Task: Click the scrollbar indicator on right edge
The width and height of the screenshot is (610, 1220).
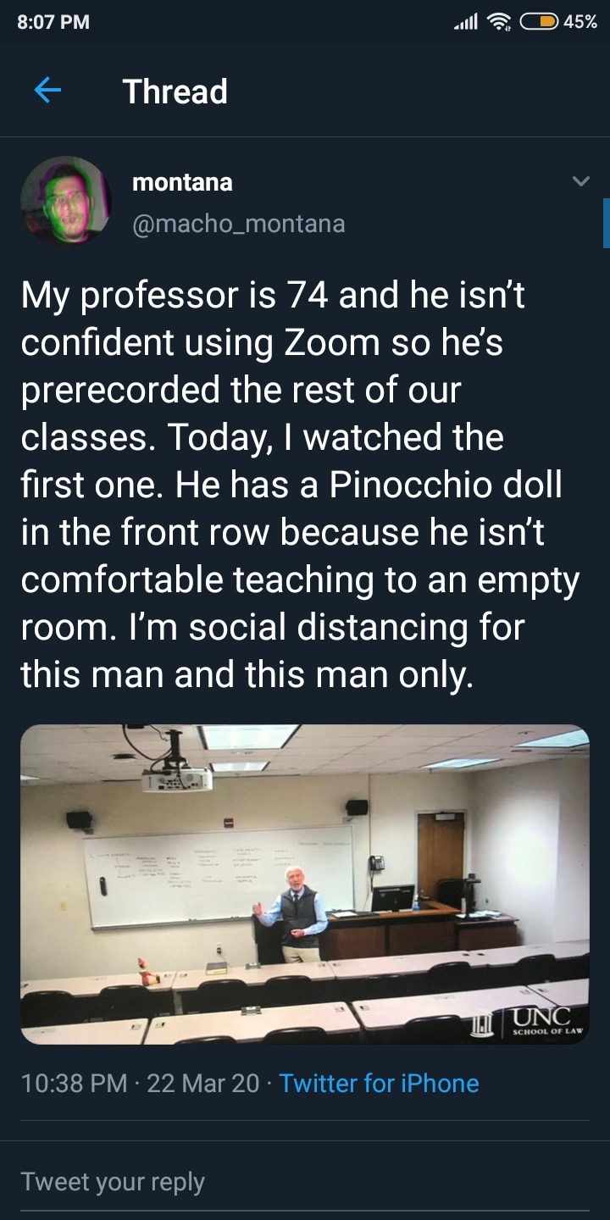Action: tap(606, 222)
